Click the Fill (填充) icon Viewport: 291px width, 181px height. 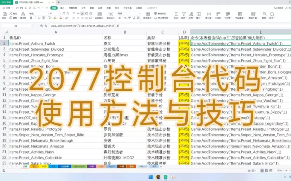[198, 14]
